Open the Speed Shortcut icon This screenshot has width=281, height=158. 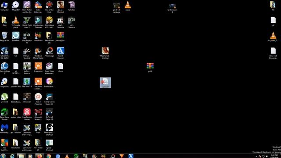click(49, 145)
